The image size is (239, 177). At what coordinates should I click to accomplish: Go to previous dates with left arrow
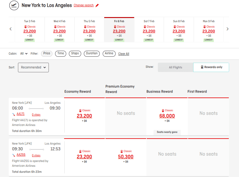pyautogui.click(x=10, y=29)
